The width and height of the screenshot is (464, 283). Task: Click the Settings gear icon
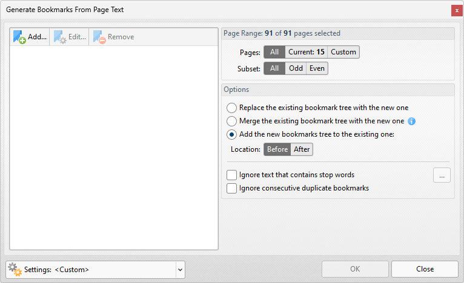(15, 270)
